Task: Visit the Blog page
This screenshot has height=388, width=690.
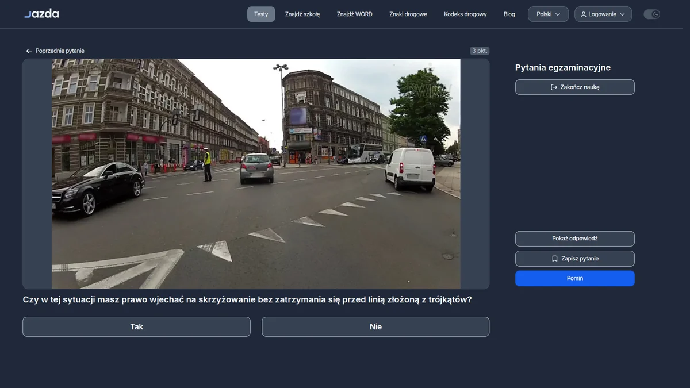Action: [x=509, y=14]
